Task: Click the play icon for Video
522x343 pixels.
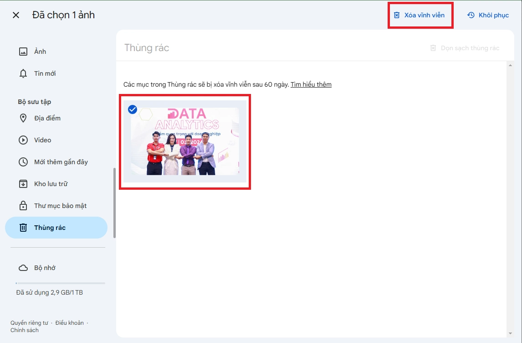Action: [x=23, y=140]
